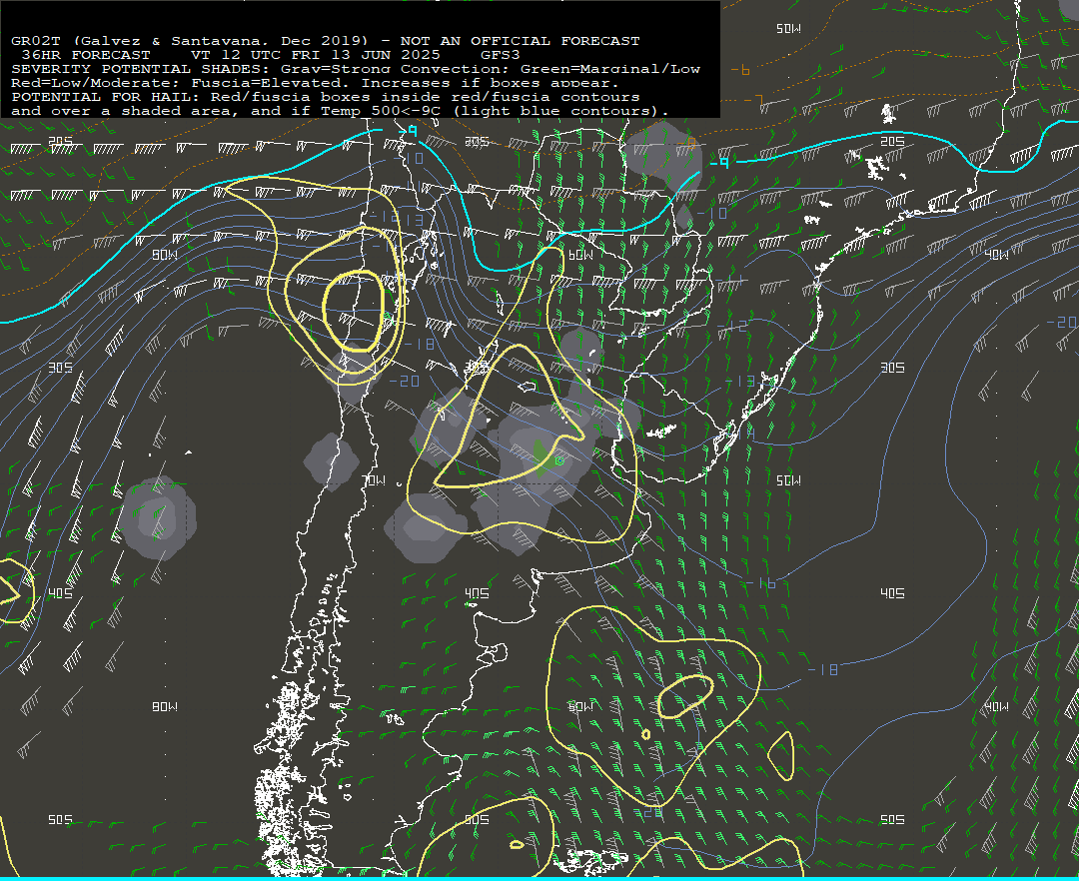This screenshot has height=881, width=1079.
Task: Select the "-18" contour label over the Andes
Action: [x=419, y=345]
